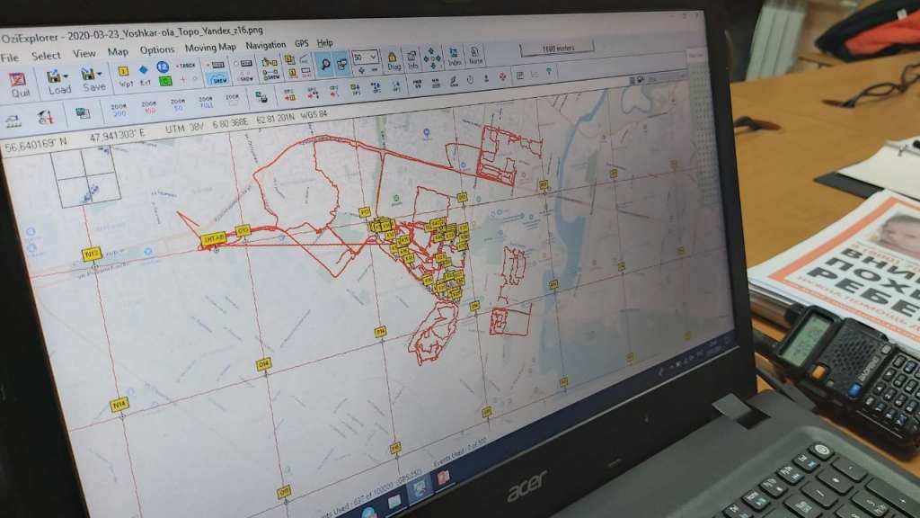Image resolution: width=920 pixels, height=518 pixels.
Task: Open the GPS menu
Action: (x=302, y=43)
